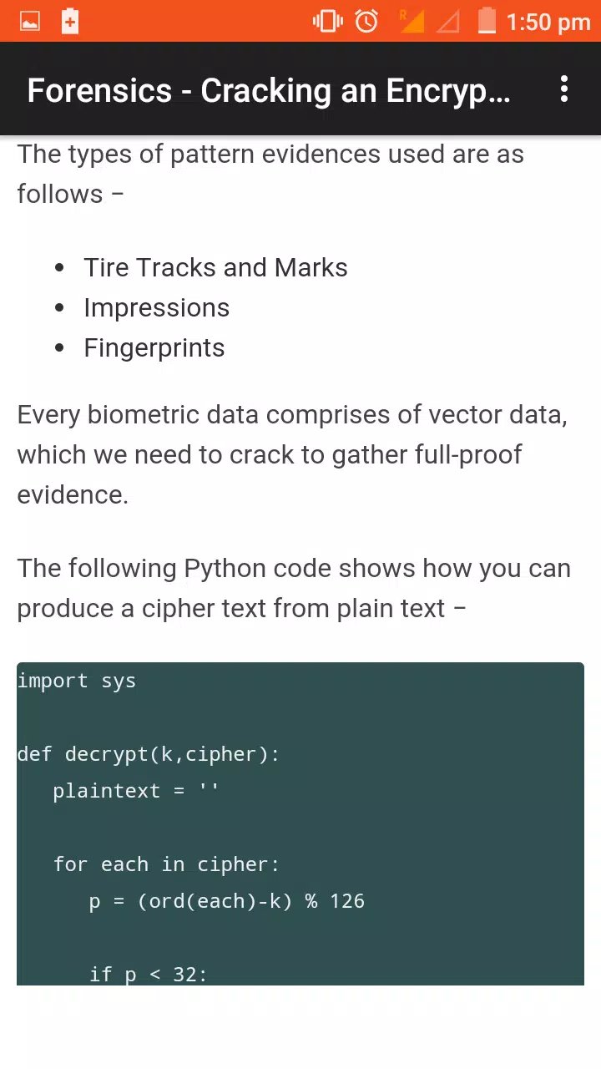Tap the 'following Python code' paragraph
Viewport: 601px width, 1069px height.
pos(294,588)
